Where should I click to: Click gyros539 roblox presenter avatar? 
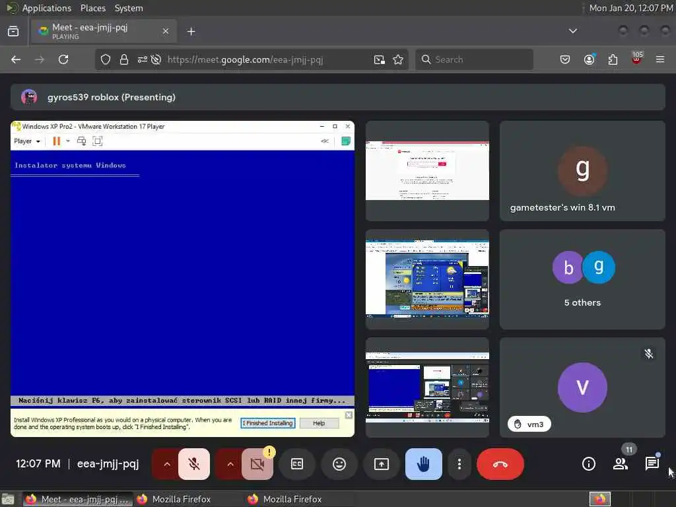click(x=29, y=97)
